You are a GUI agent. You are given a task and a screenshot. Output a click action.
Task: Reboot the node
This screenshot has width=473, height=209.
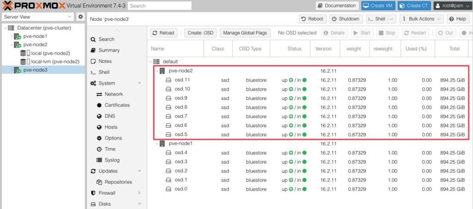(x=313, y=18)
